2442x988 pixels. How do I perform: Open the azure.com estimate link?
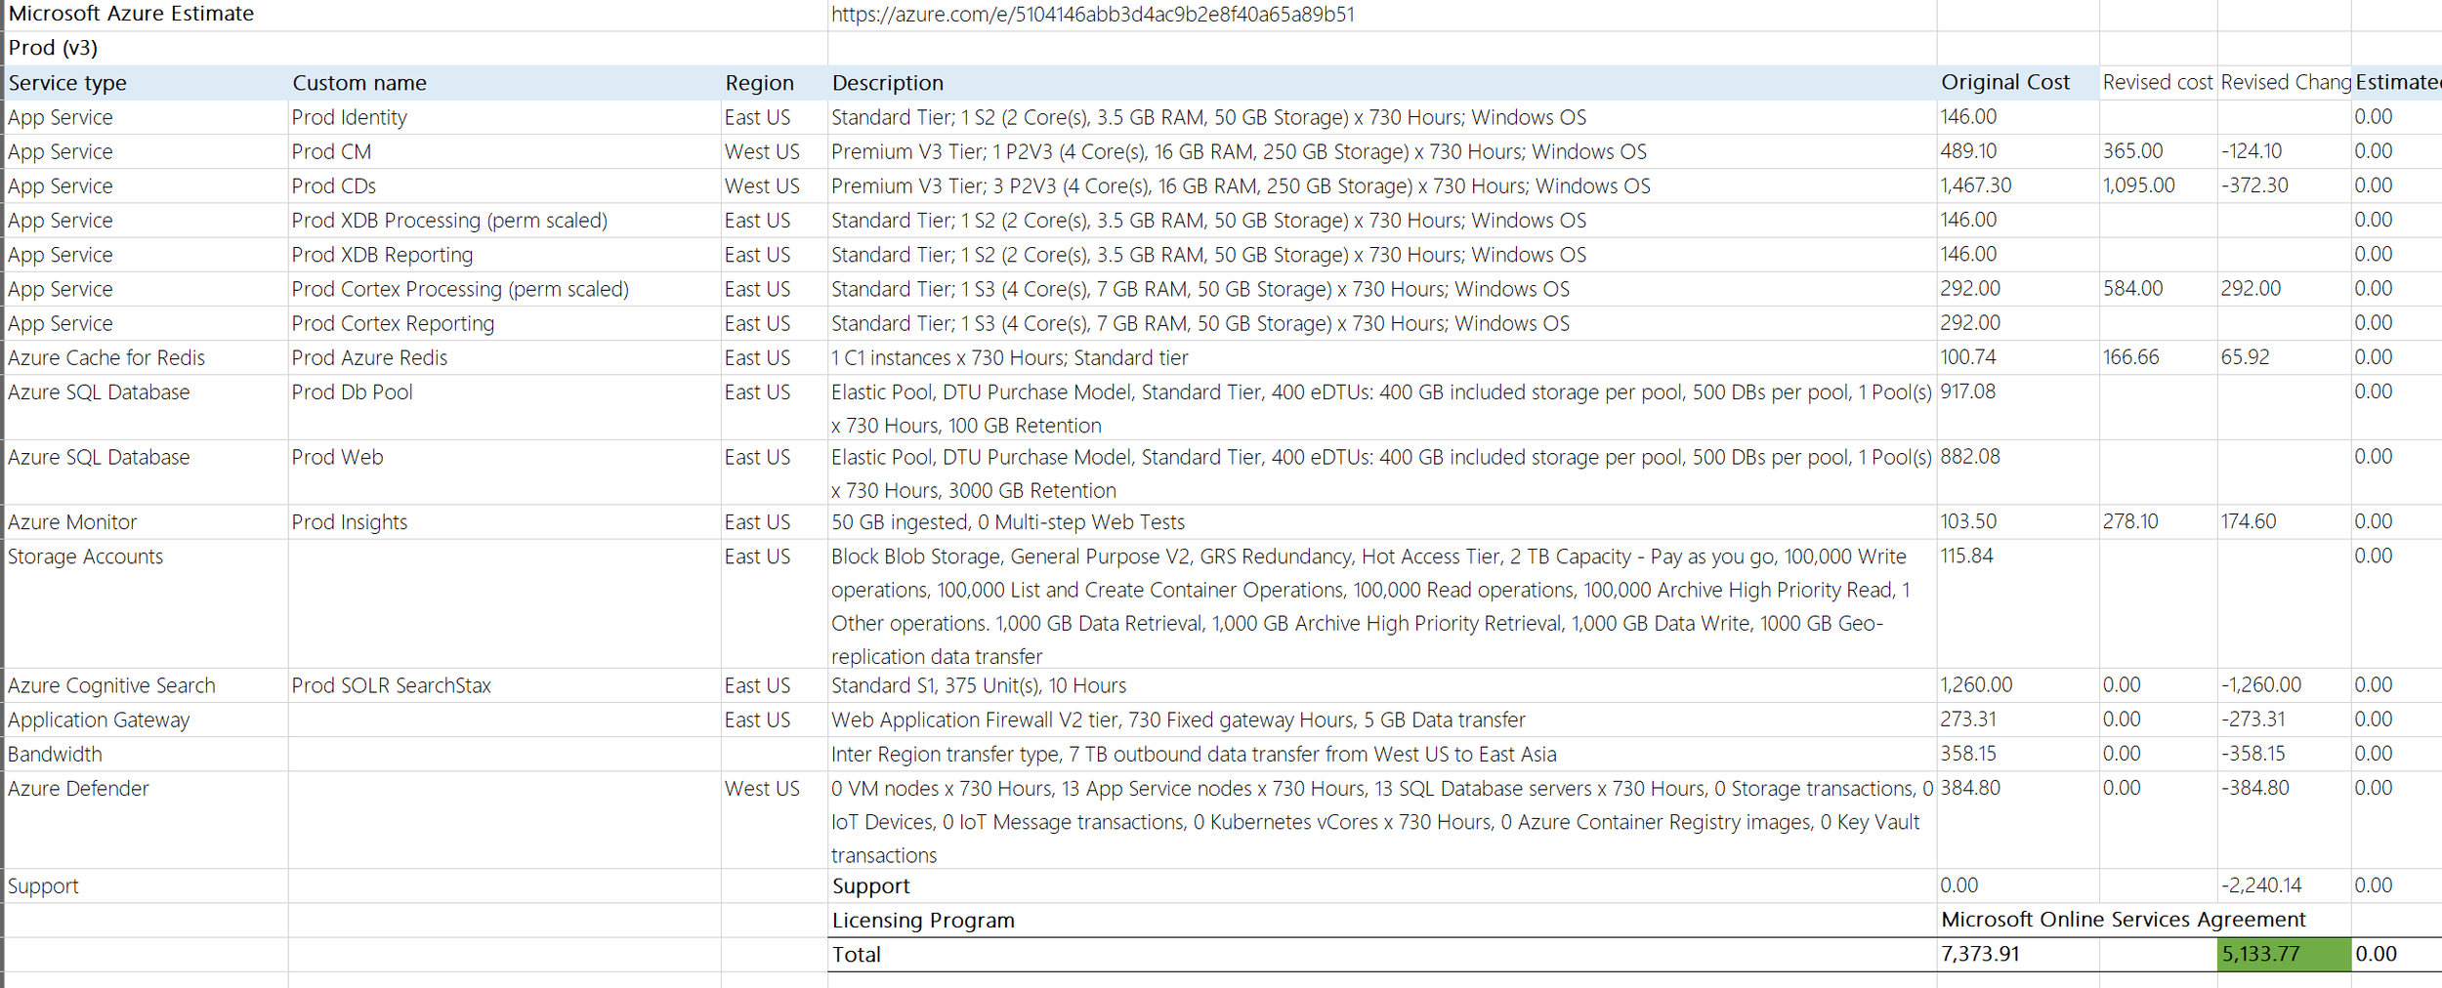pyautogui.click(x=1092, y=15)
